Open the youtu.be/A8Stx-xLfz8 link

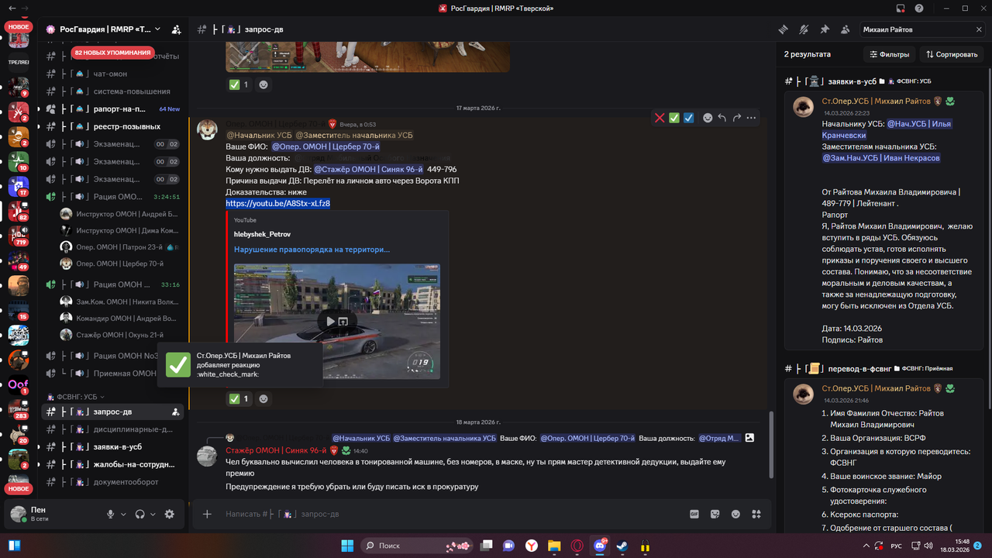click(x=277, y=203)
